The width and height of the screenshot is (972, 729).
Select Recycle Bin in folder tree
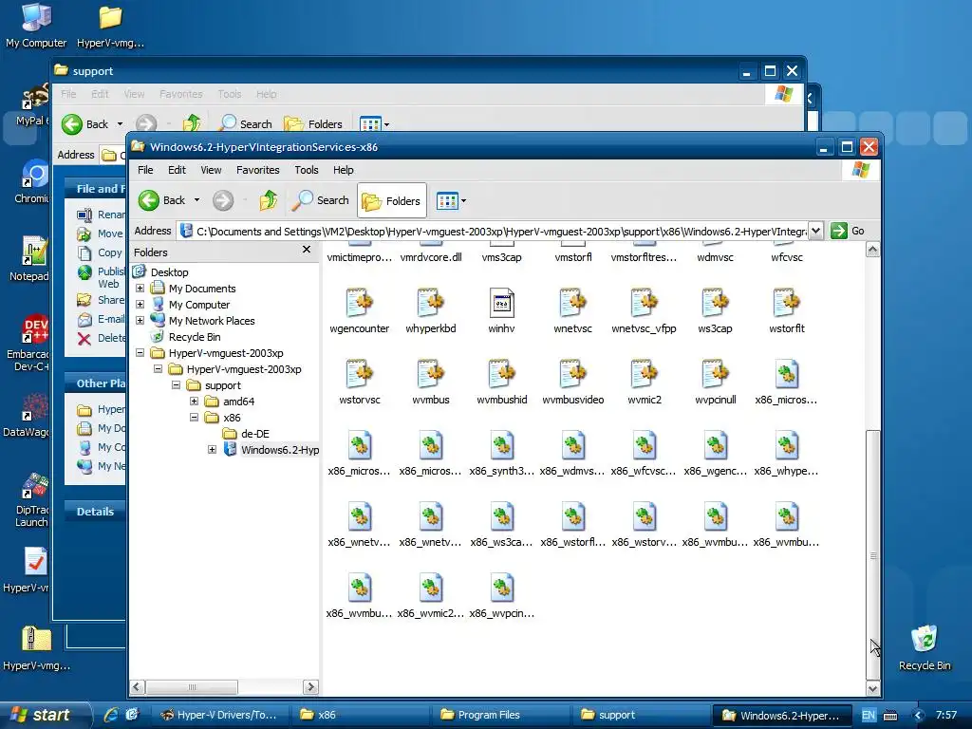195,337
